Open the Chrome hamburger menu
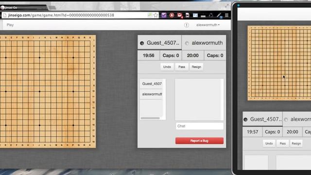 pos(227,15)
